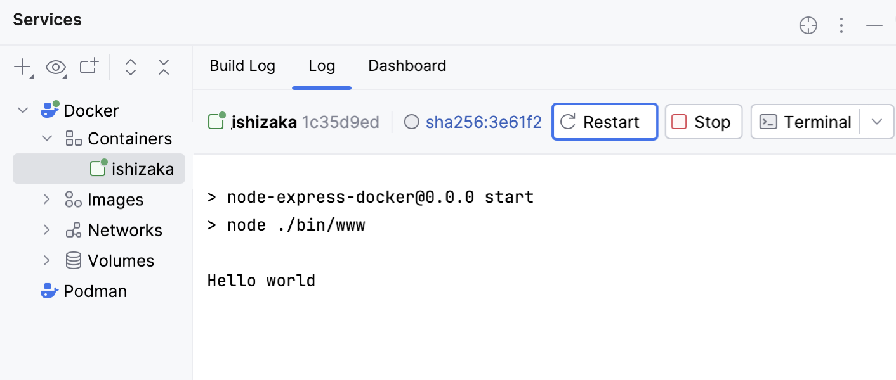Expand the Images tree node

[x=46, y=199]
